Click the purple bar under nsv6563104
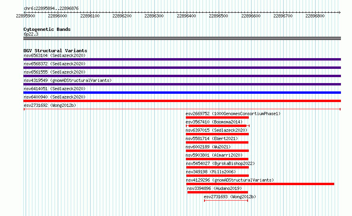The height and width of the screenshot is (216, 352). pos(182,59)
